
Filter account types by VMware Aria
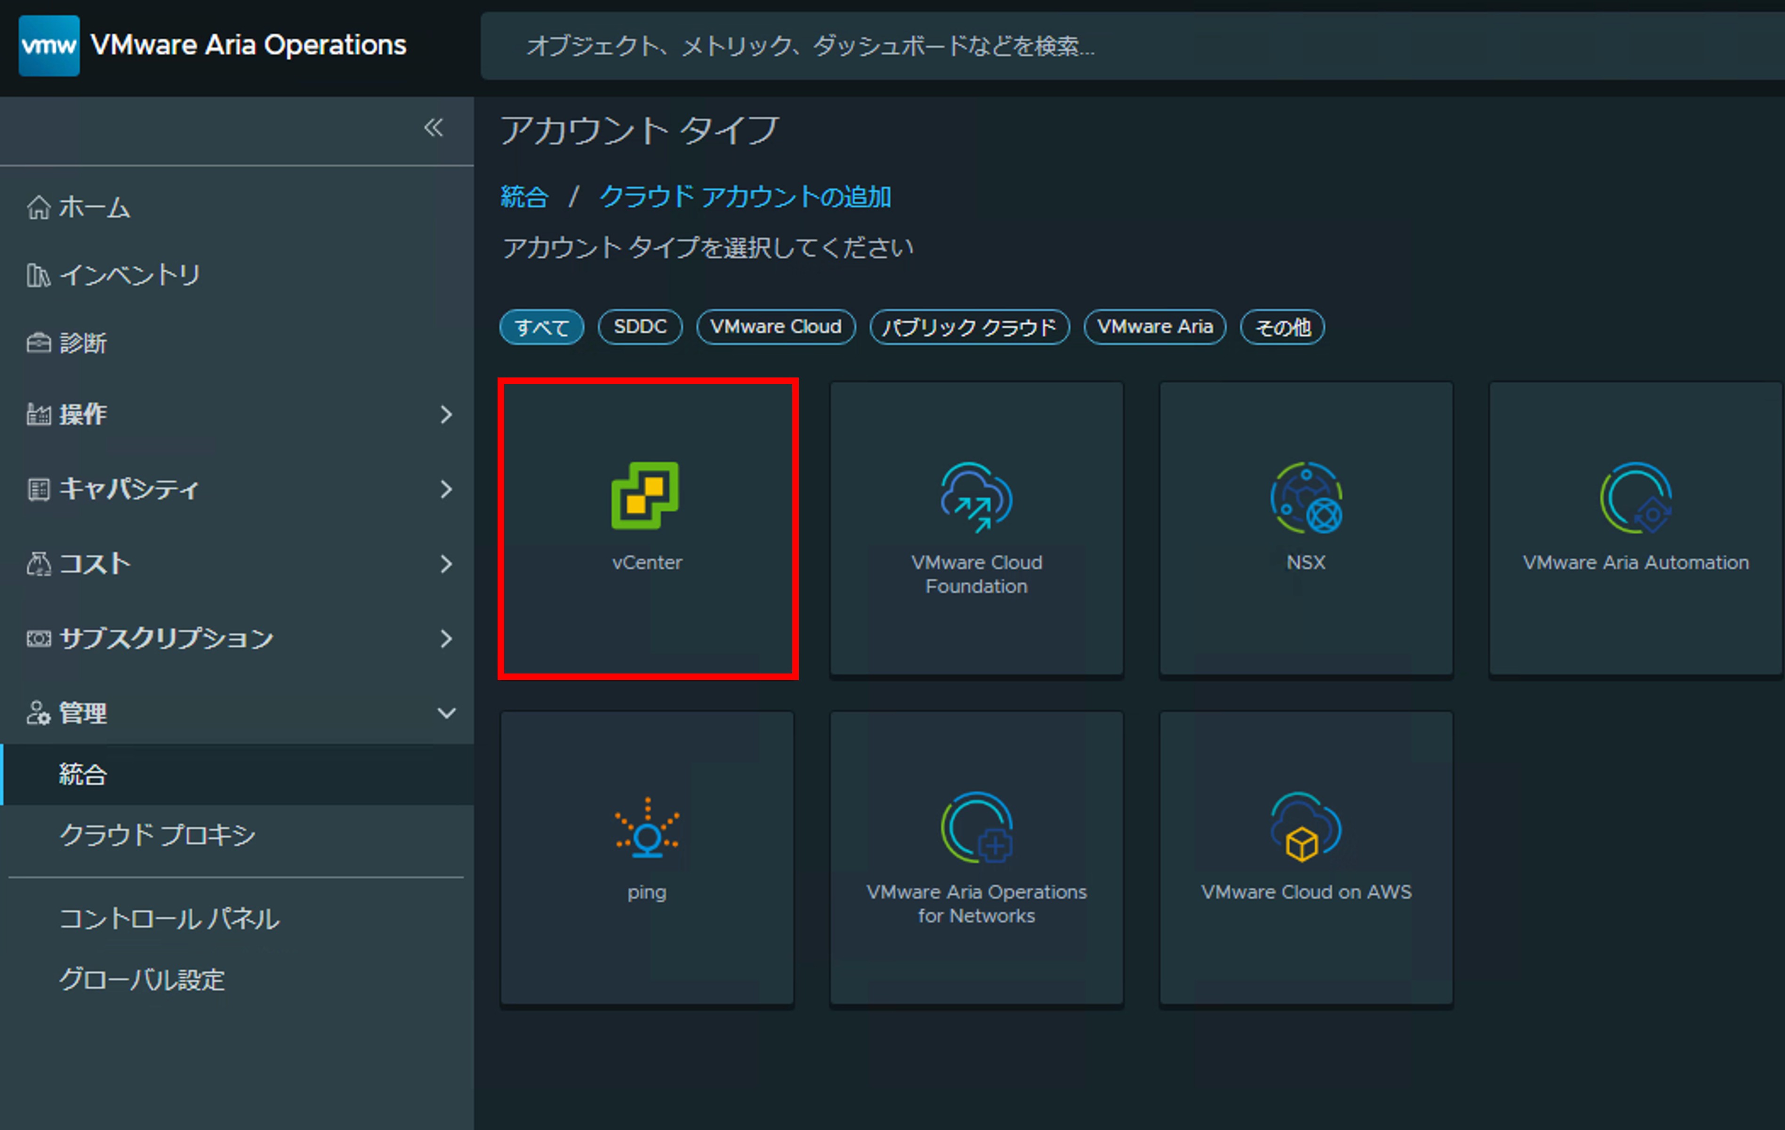[1155, 327]
